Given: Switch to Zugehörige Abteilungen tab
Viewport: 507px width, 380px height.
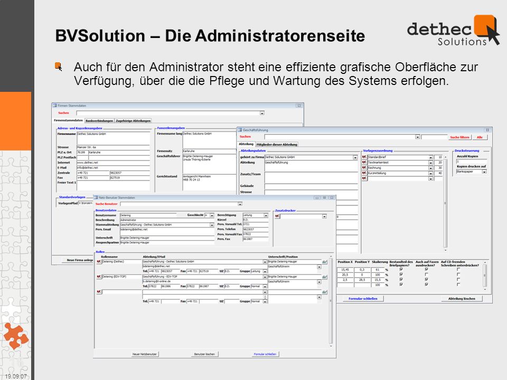Looking at the screenshot, I should [133, 120].
